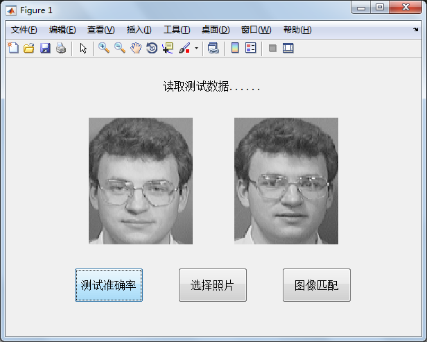Click the New Figure toolbar icon
The width and height of the screenshot is (427, 342).
[x=13, y=49]
